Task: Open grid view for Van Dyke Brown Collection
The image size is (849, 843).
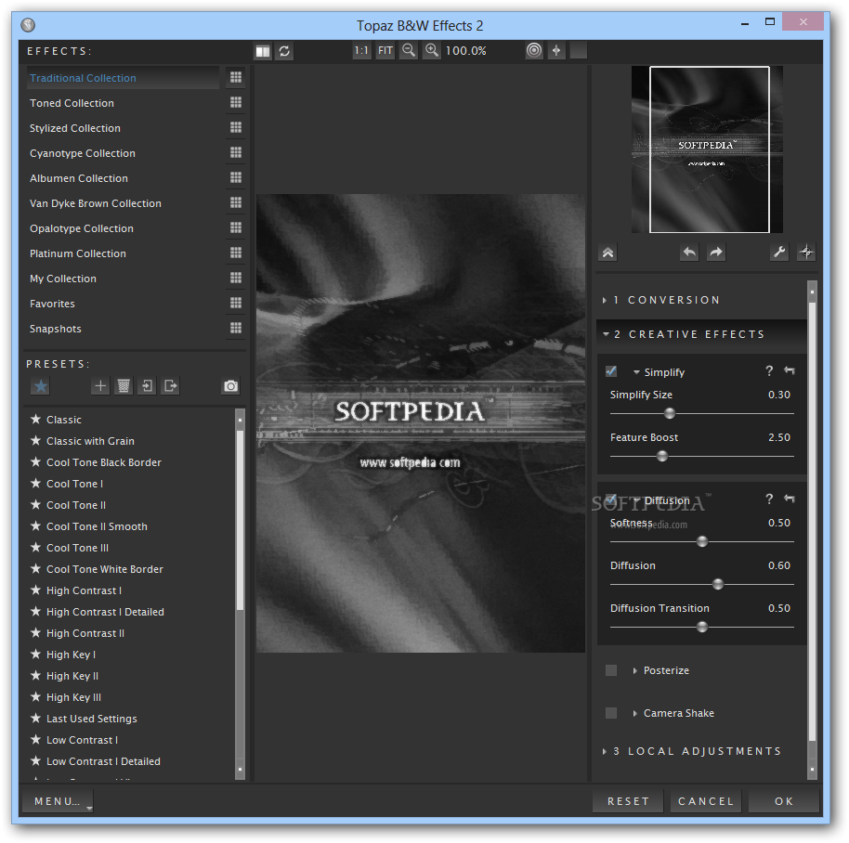Action: [236, 202]
